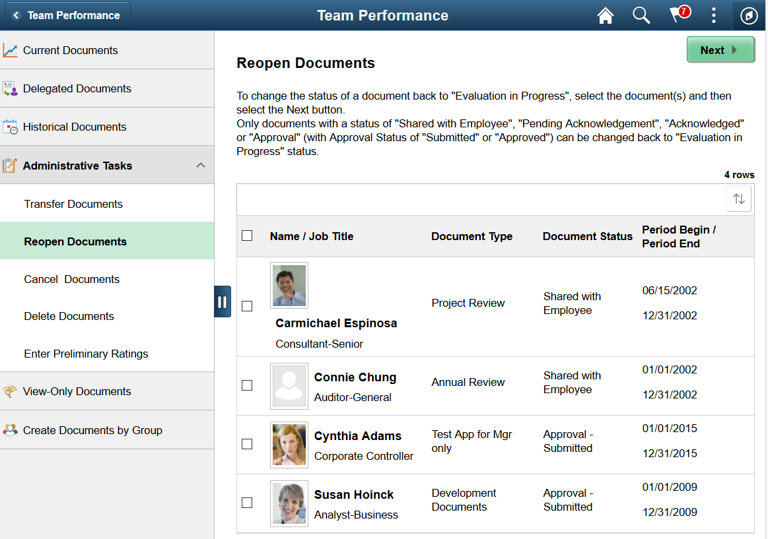The height and width of the screenshot is (539, 768).
Task: Click the Annual Review document type
Action: click(x=468, y=382)
